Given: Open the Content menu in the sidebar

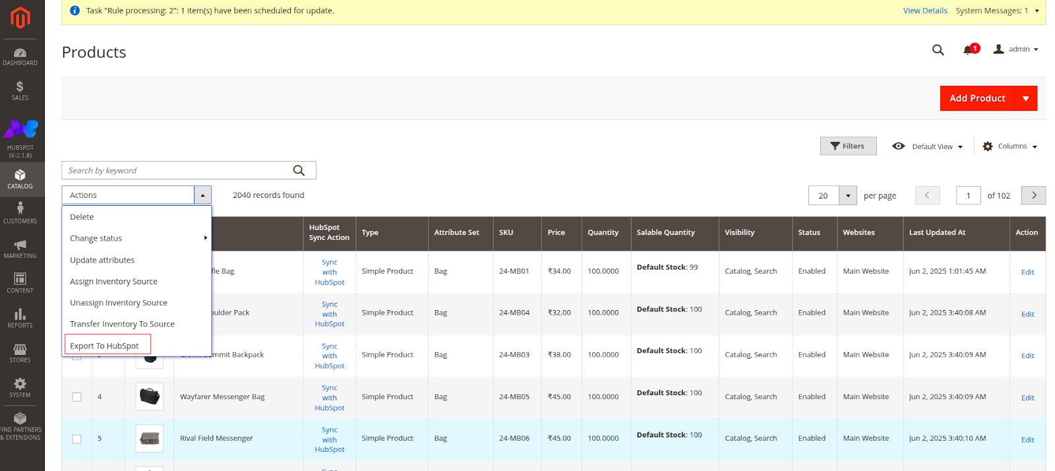Looking at the screenshot, I should pyautogui.click(x=20, y=284).
